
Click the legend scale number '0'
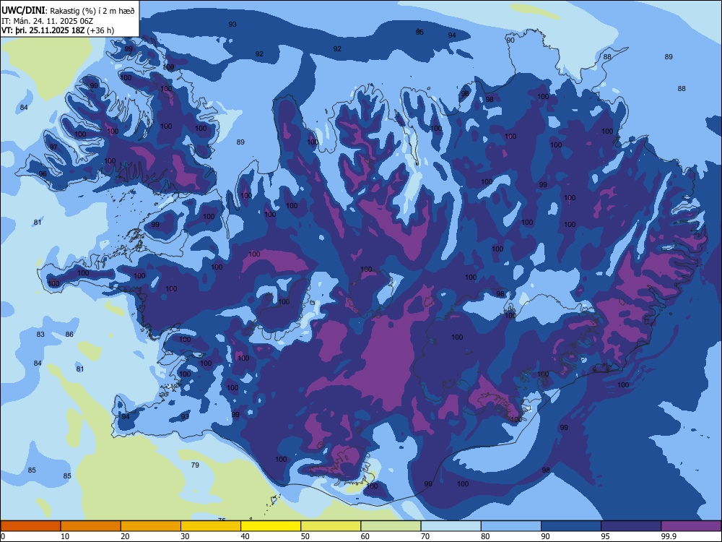[3, 536]
